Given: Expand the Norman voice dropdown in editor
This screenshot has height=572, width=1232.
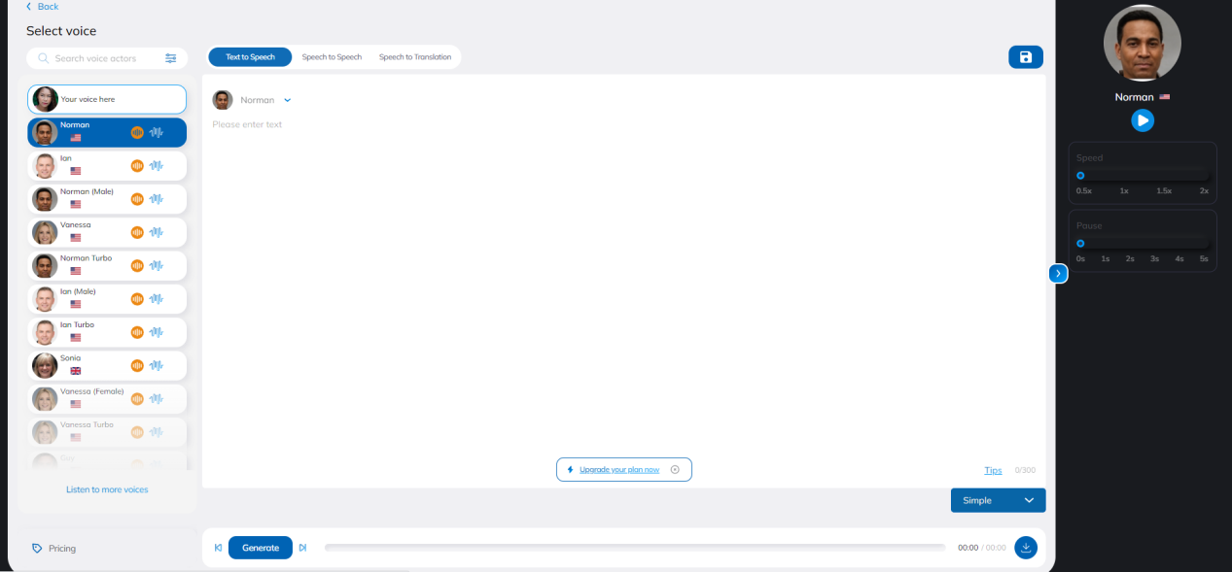Looking at the screenshot, I should [288, 100].
